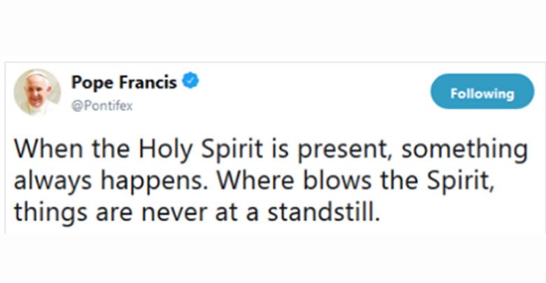Click the word 'are' in the last line
This screenshot has width=546, height=283.
click(x=114, y=213)
